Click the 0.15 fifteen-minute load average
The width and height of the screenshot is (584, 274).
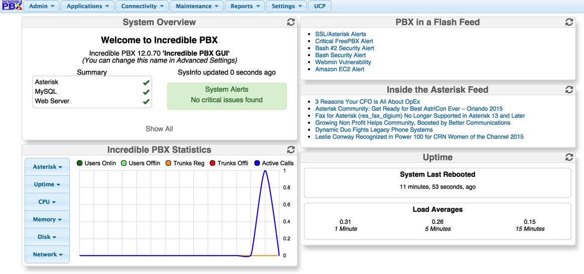click(x=530, y=221)
